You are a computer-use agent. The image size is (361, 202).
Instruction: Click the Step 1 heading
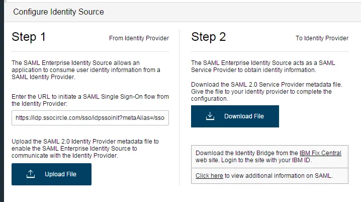[29, 37]
